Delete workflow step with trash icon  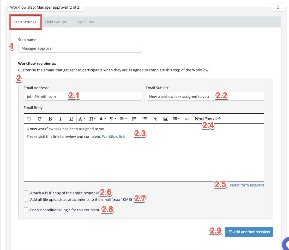click(x=278, y=7)
